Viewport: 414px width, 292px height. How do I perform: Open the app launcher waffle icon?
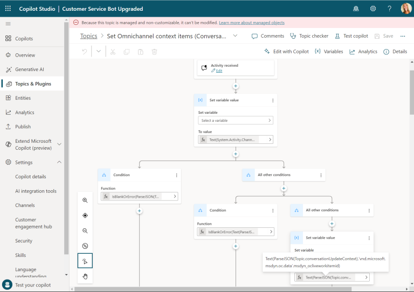coord(8,9)
